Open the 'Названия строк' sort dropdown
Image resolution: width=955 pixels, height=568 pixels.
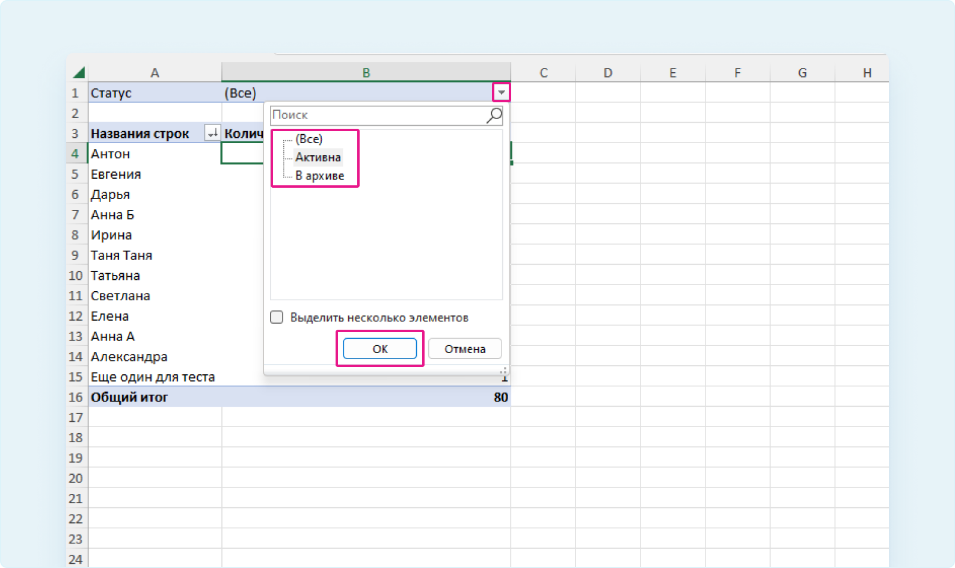(212, 134)
